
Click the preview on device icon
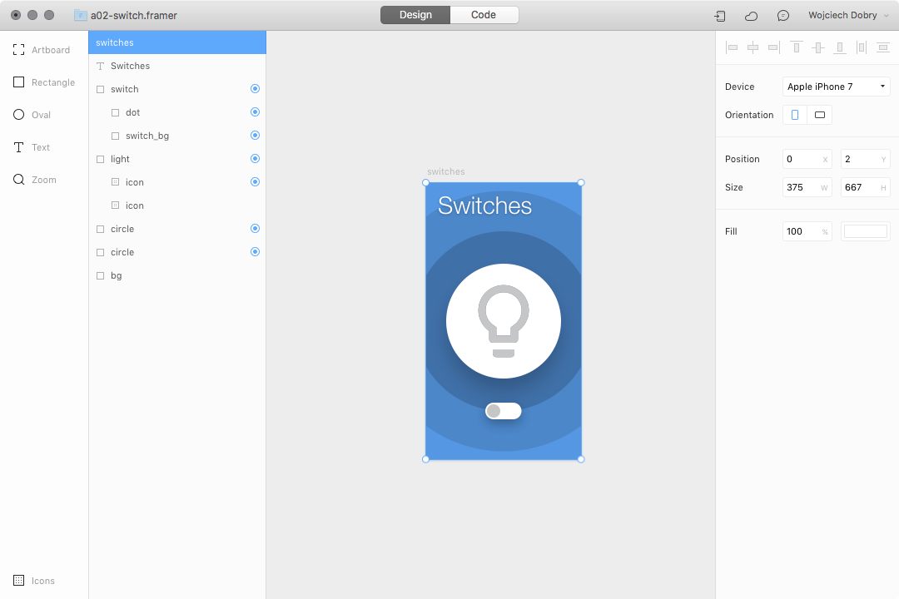[719, 15]
